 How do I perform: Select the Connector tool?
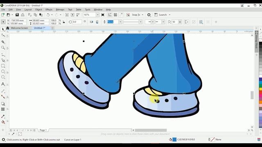[x=3, y=97]
